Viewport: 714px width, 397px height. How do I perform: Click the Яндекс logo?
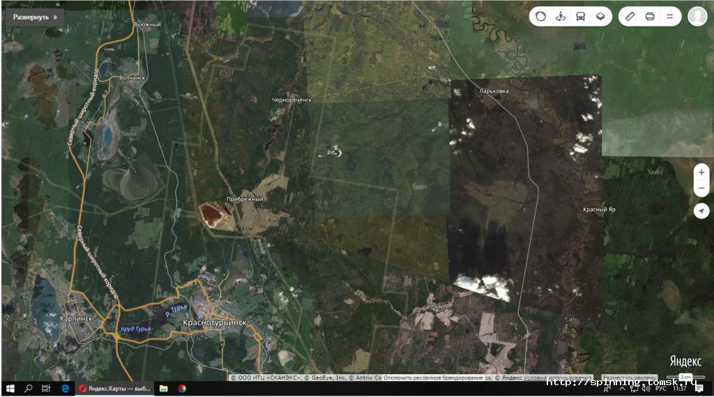click(685, 361)
